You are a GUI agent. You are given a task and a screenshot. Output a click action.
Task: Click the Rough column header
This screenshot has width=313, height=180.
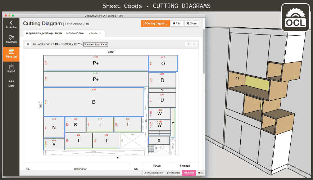(x=157, y=166)
